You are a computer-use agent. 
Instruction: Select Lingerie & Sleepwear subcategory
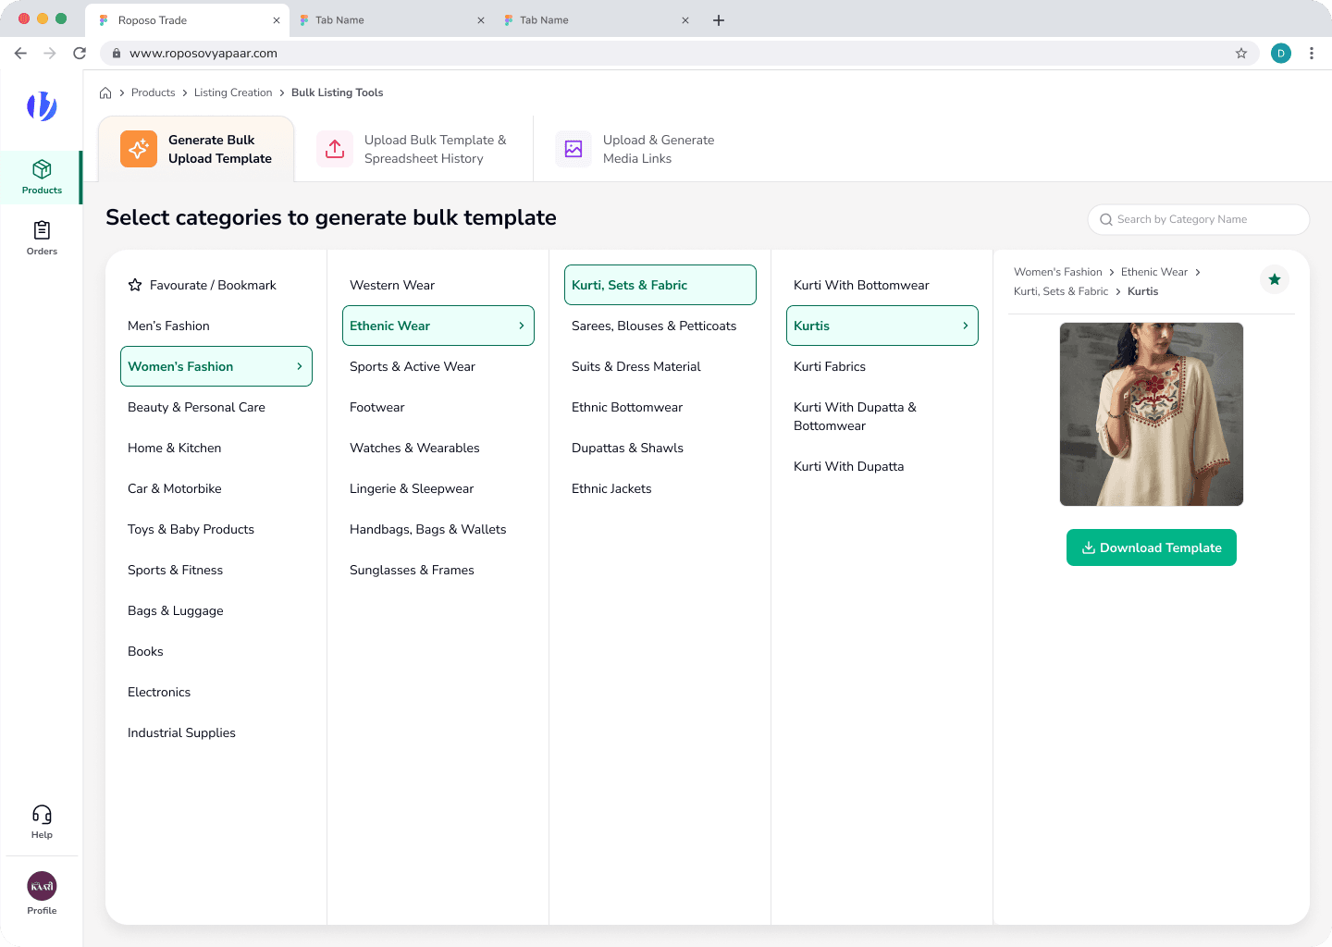coord(438,488)
